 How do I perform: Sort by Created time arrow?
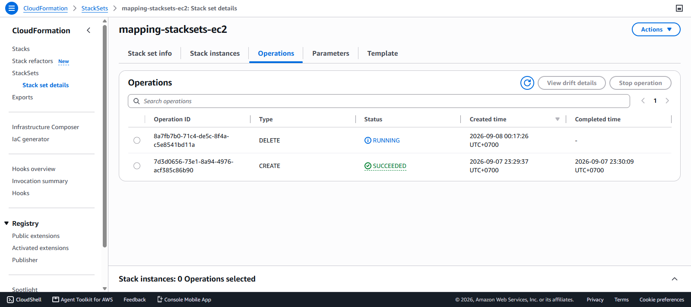pos(558,119)
